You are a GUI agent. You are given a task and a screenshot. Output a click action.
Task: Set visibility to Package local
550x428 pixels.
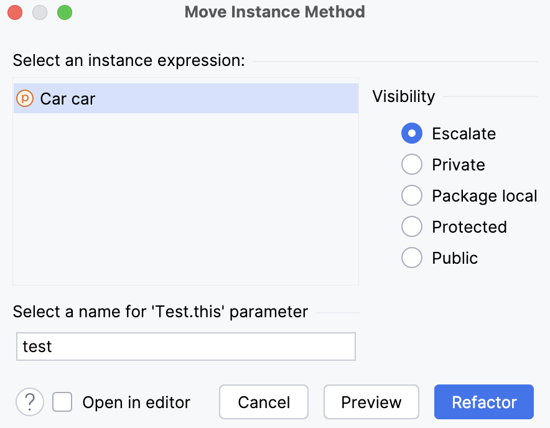[x=411, y=195]
